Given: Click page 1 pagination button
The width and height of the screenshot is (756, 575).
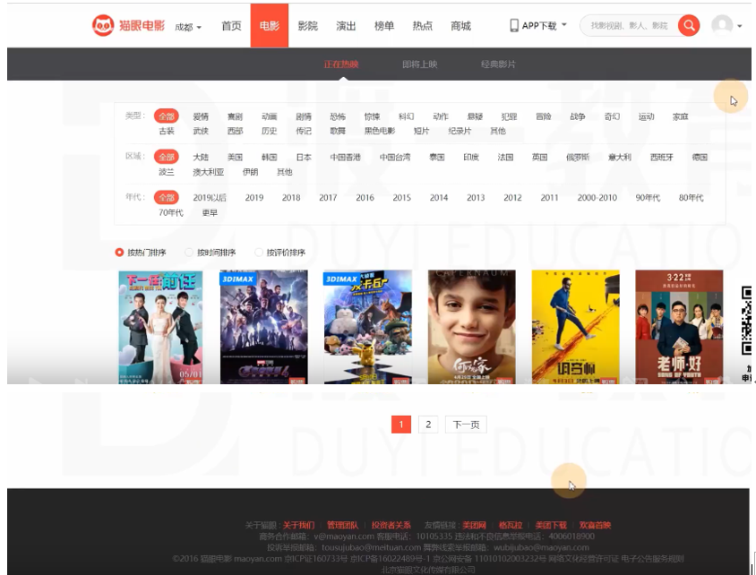Looking at the screenshot, I should click(401, 425).
